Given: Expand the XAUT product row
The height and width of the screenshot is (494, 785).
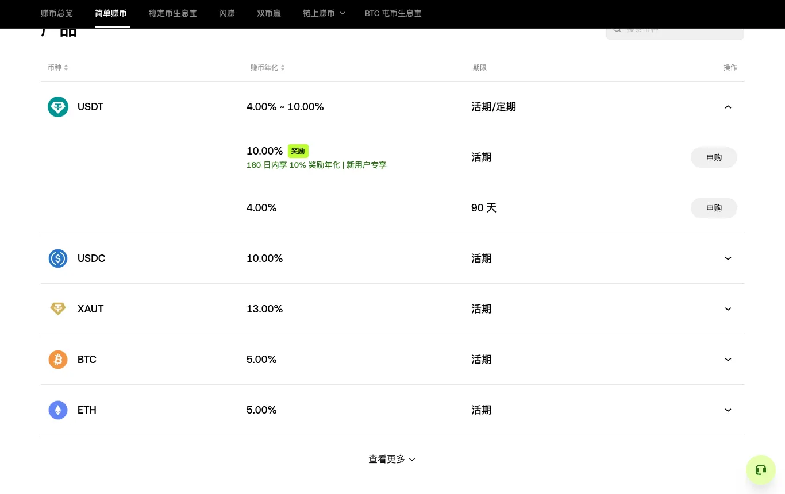Looking at the screenshot, I should pyautogui.click(x=728, y=309).
